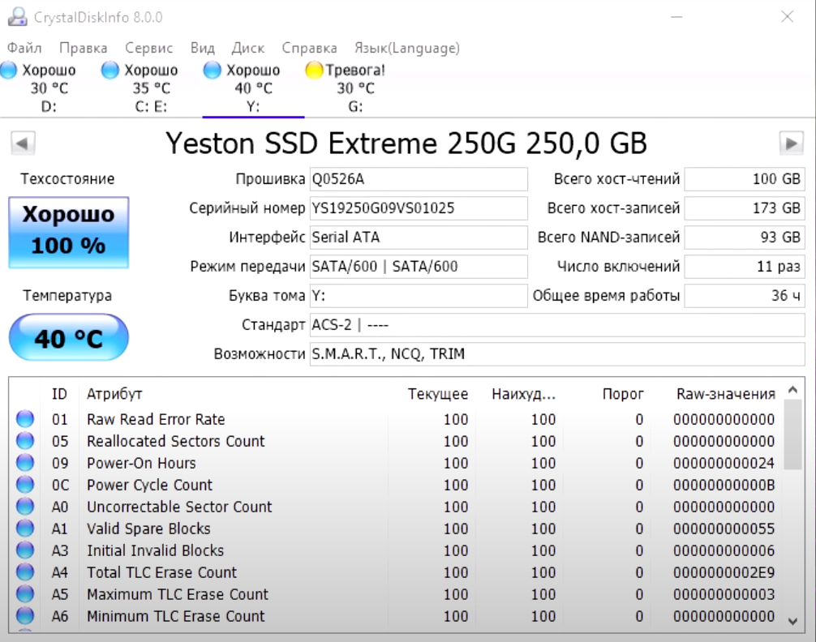Screen dimensions: 816x642
Task: Click the drive letter field Y:
Action: point(419,296)
